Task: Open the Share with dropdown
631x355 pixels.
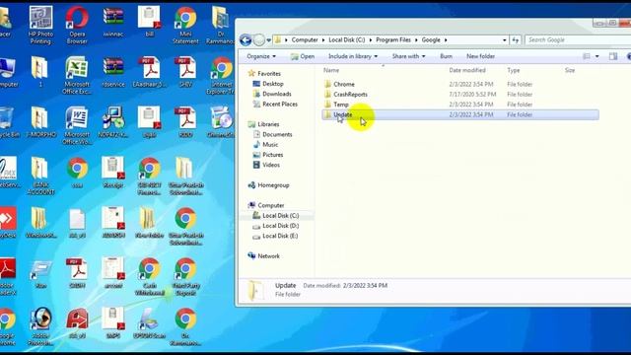Action: [408, 56]
